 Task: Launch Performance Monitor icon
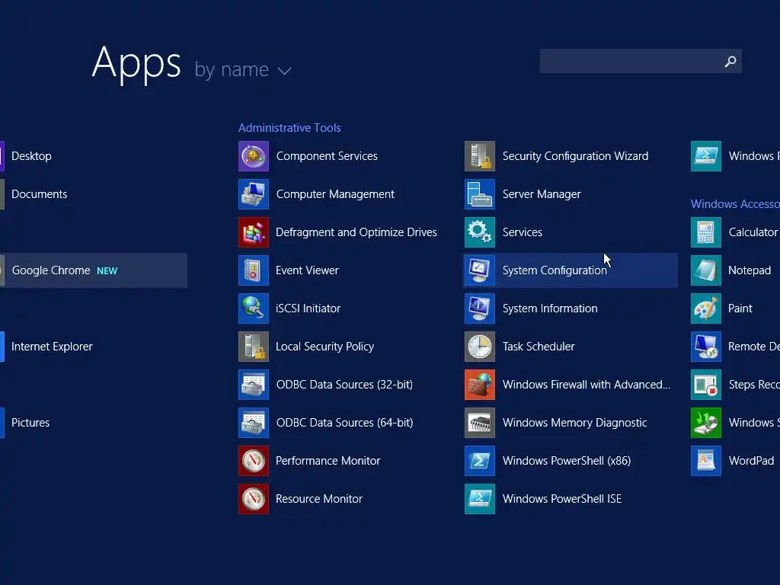(254, 461)
